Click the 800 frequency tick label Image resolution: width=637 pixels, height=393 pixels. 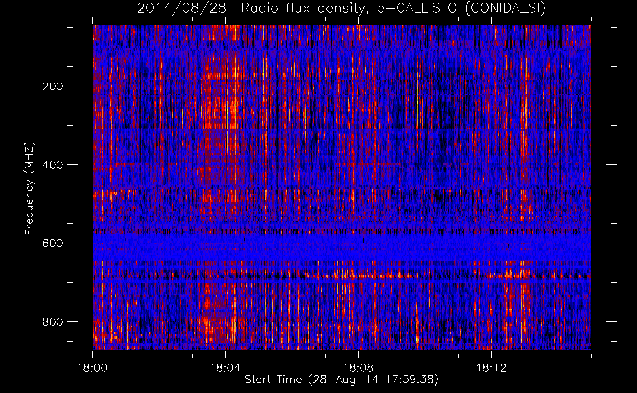pos(52,322)
